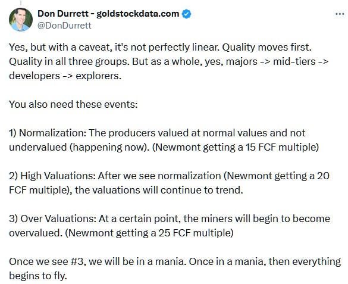Click the blue verified checkmark badge
Viewport: 348px width, 284px height.
tap(186, 14)
